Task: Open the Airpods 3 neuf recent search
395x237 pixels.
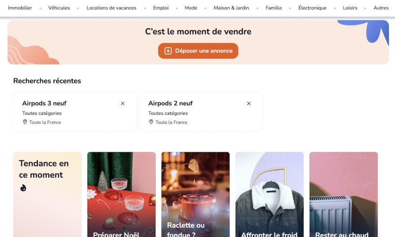Action: point(75,112)
